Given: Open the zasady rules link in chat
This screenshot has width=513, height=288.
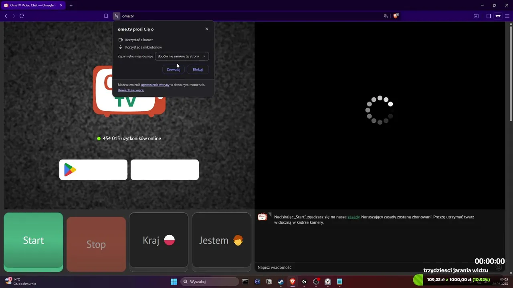Looking at the screenshot, I should 353,217.
